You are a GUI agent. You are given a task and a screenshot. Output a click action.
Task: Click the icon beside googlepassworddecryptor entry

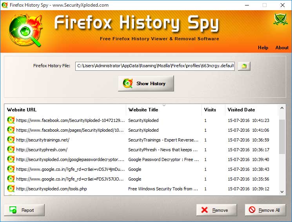[11, 159]
